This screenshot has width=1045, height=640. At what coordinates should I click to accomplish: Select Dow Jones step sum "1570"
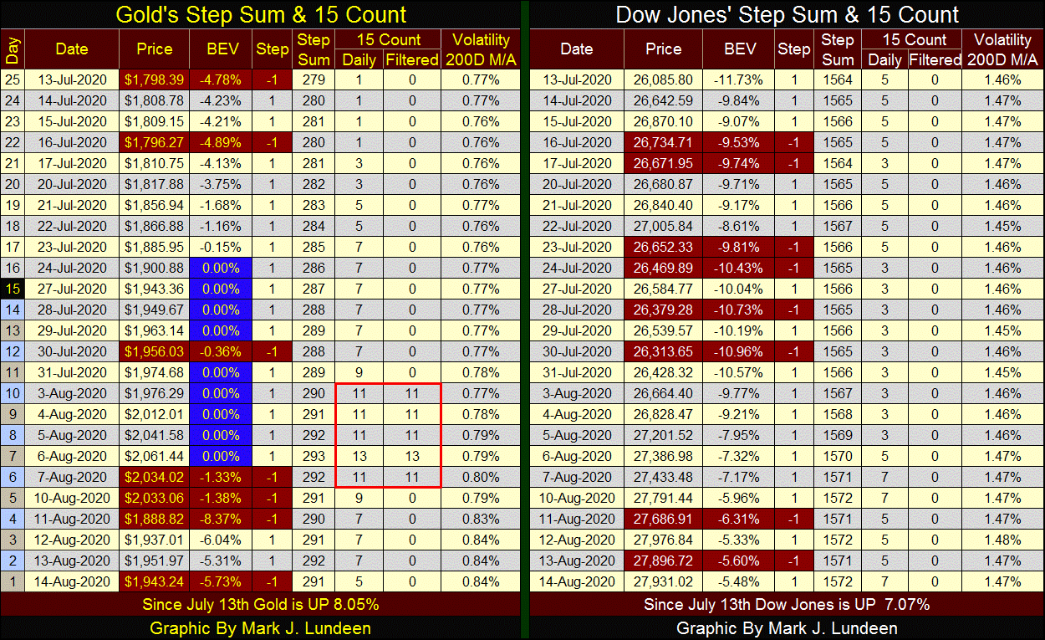(x=838, y=456)
